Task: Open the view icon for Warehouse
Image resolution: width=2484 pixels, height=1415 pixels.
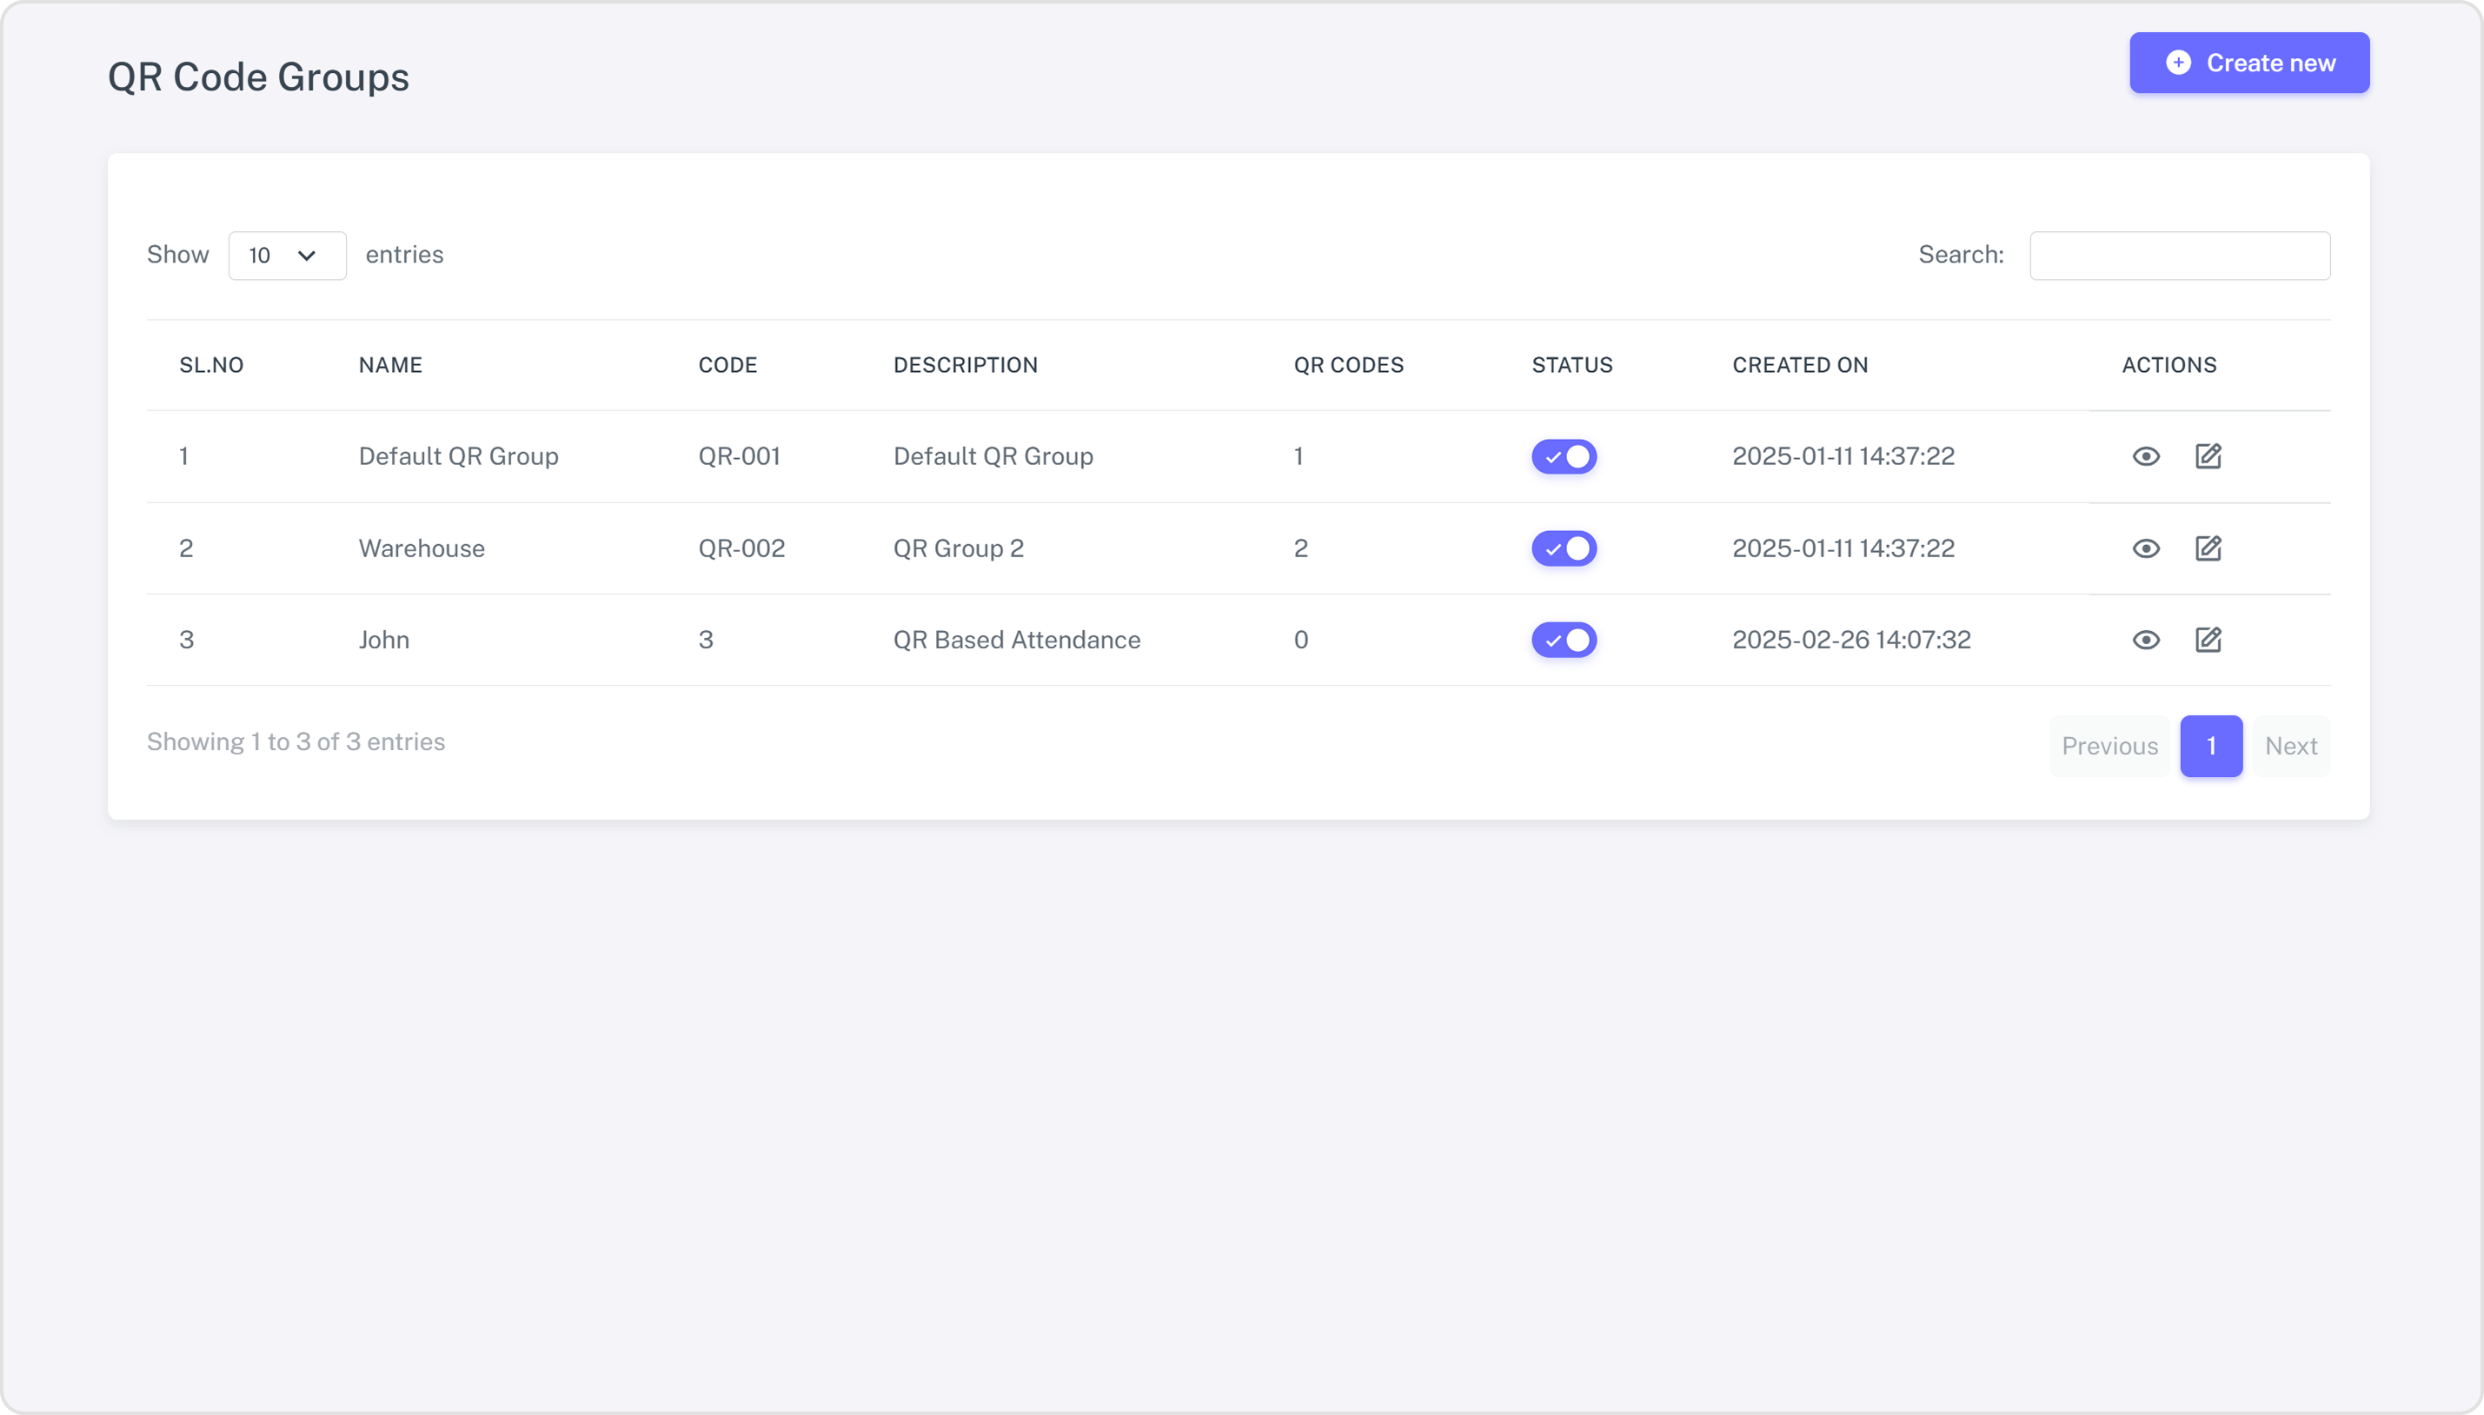Action: coord(2146,548)
